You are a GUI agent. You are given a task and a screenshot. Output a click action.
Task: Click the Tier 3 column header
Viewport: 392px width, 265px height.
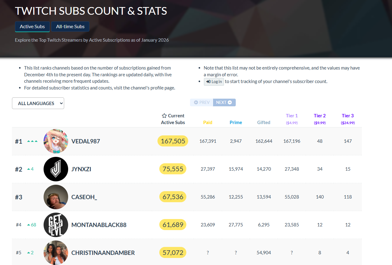pos(348,119)
